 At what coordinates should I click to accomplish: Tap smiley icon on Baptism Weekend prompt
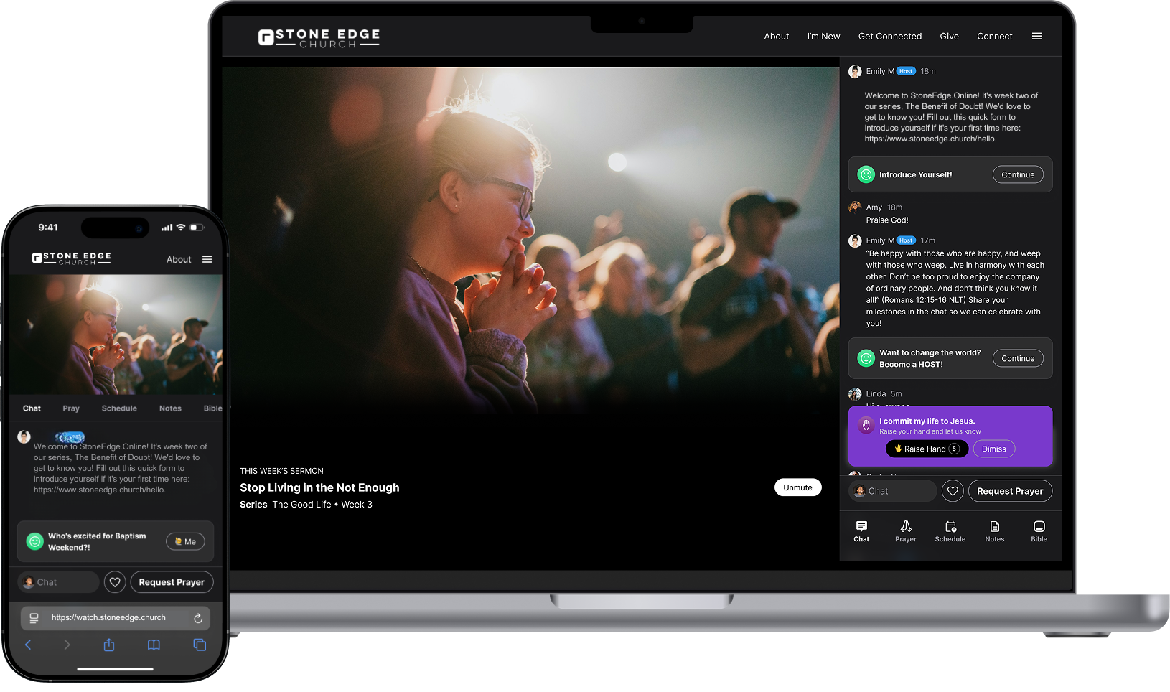click(34, 541)
